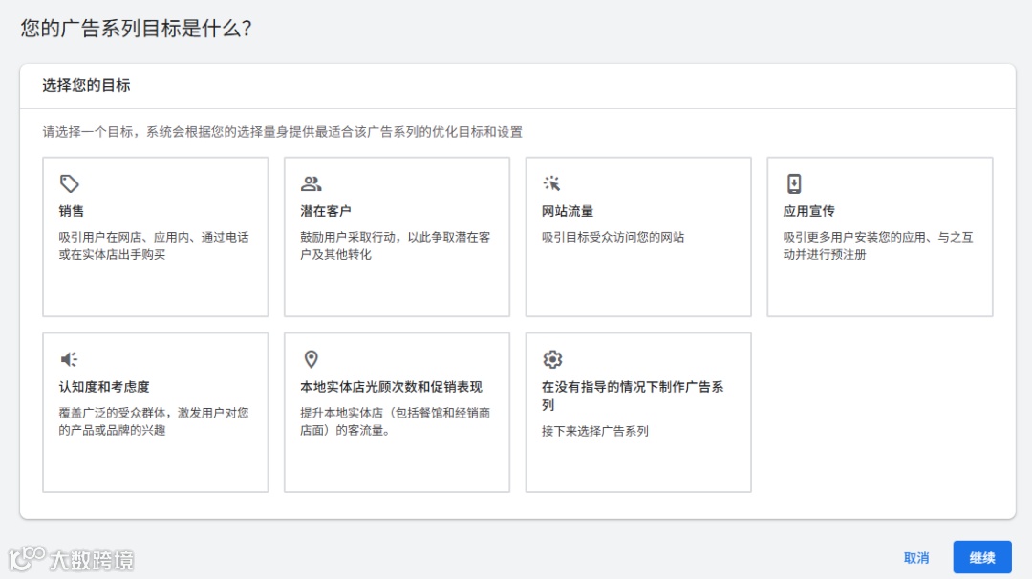This screenshot has height=579, width=1032.
Task: Click the price tag icon for 销售
Action: pos(69,183)
